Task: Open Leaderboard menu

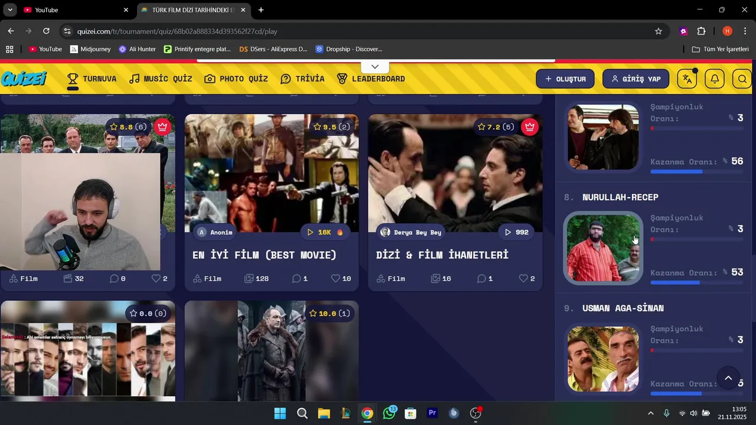Action: 371,79
